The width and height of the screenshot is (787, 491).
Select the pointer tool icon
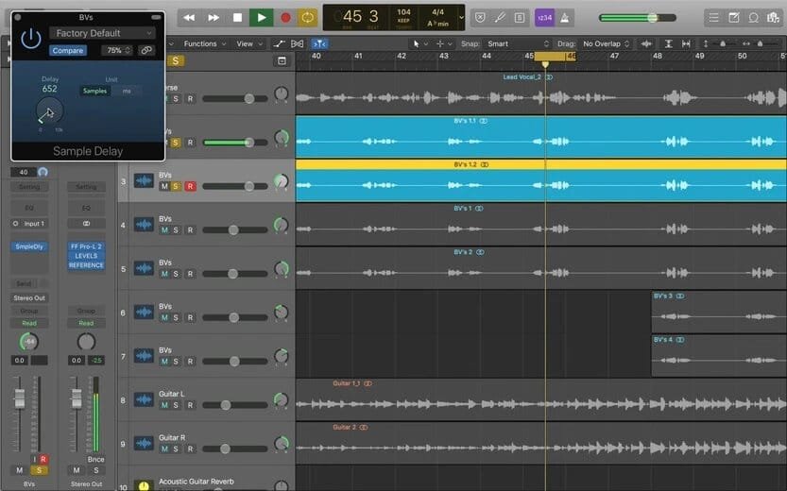[x=416, y=44]
